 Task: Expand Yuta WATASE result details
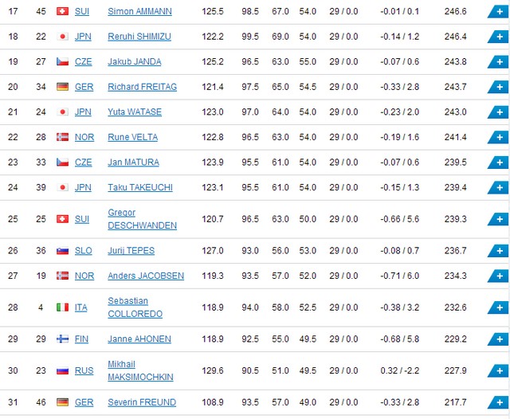click(498, 112)
